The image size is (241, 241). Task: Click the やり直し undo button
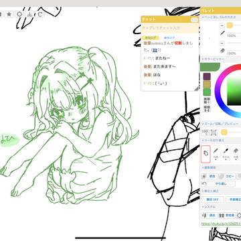[x=221, y=184]
